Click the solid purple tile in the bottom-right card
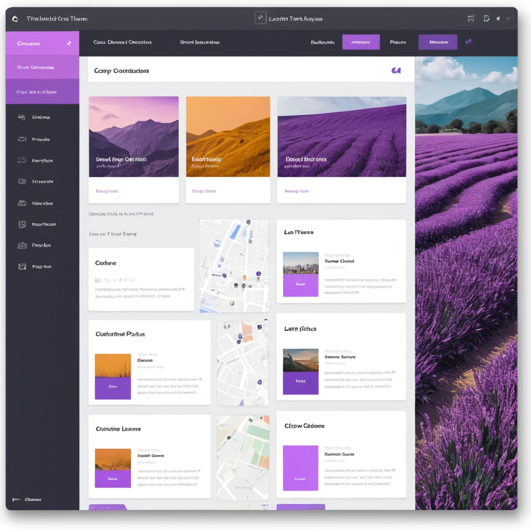 (x=300, y=468)
